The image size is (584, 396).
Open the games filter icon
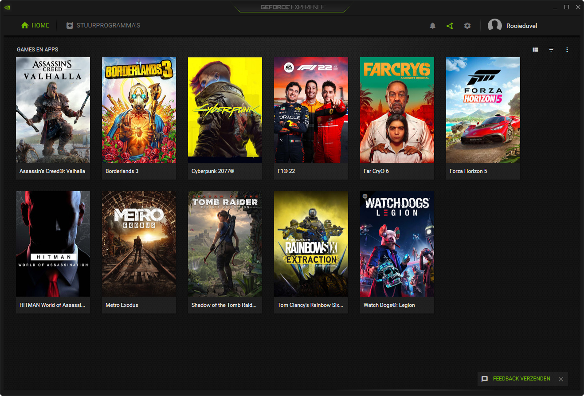551,50
